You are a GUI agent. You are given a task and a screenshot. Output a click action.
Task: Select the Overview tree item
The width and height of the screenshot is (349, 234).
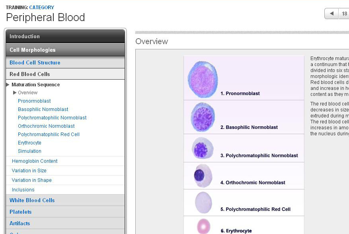(27, 93)
